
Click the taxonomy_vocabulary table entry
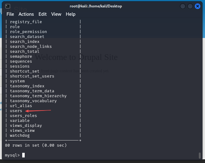[33, 101]
